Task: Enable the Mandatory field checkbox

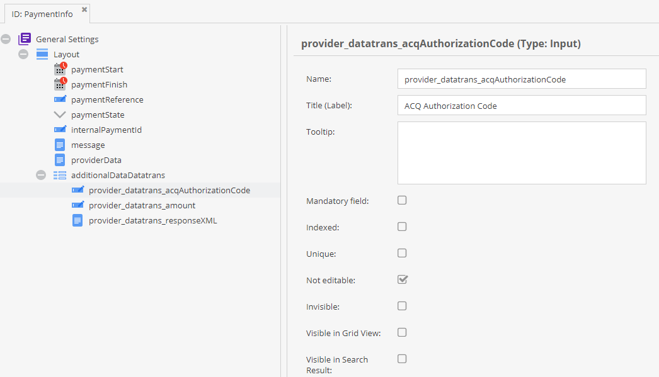Action: pyautogui.click(x=402, y=200)
